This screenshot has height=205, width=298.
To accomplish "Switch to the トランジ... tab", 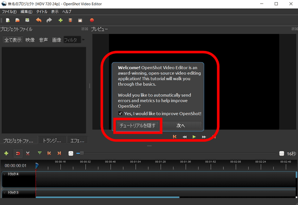I will click(52, 141).
